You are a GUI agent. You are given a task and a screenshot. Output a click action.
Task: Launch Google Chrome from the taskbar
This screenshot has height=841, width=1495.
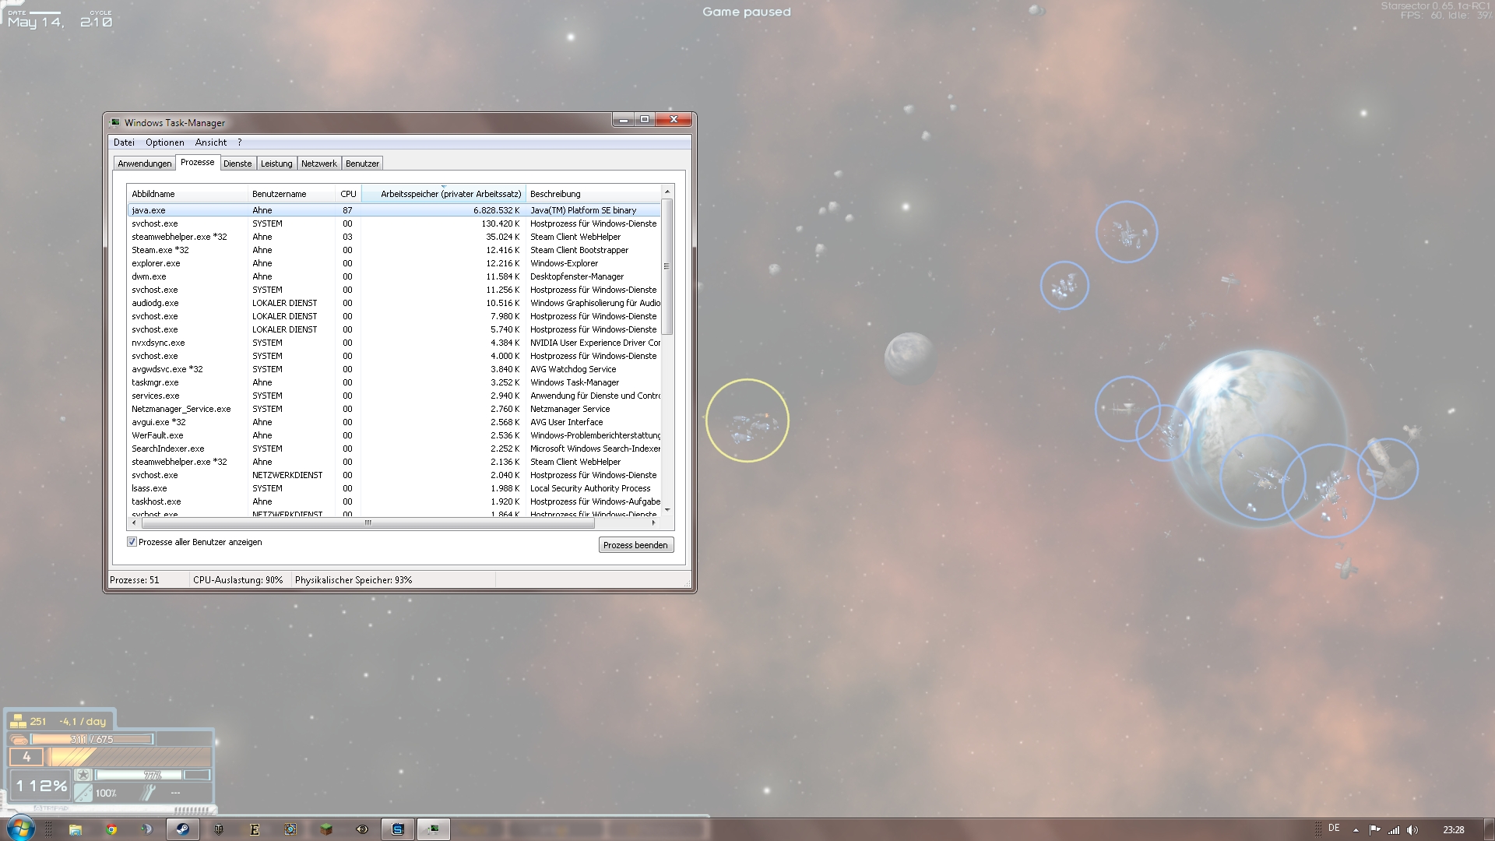pos(111,829)
